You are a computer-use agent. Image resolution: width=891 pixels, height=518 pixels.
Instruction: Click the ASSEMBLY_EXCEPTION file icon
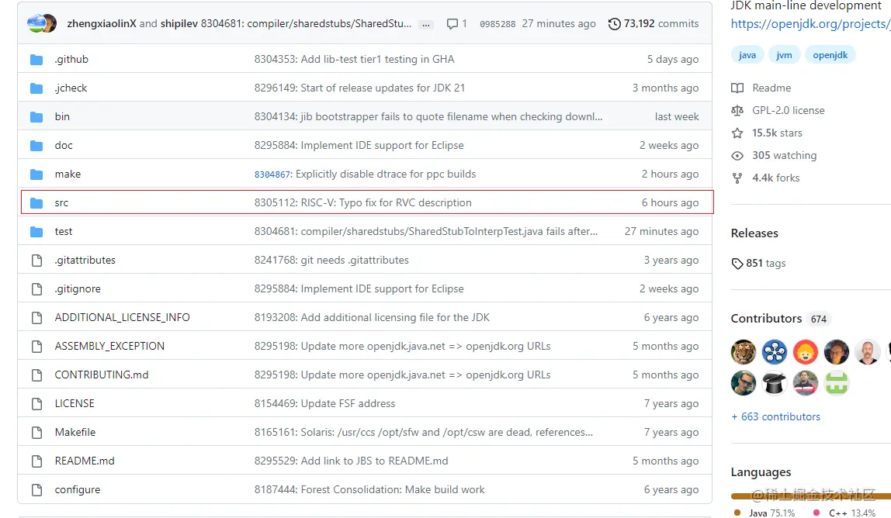tap(37, 347)
